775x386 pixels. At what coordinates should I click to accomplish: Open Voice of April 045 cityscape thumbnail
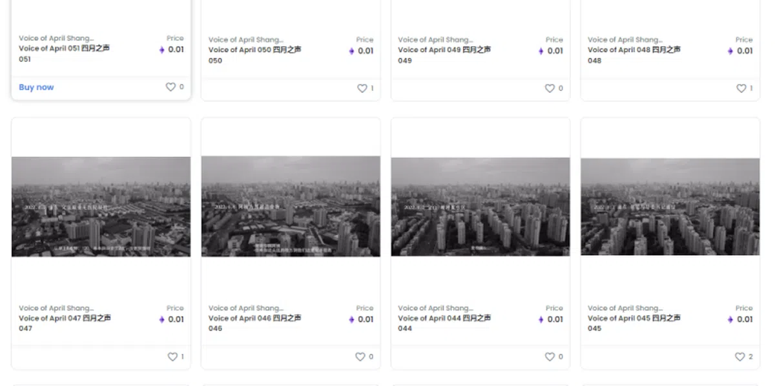pyautogui.click(x=670, y=207)
